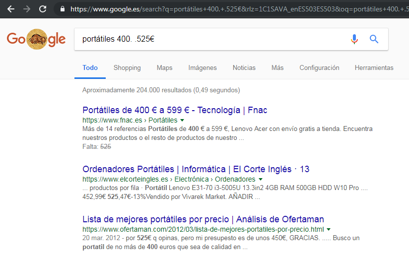Click the snippet mentioning 'Vivarek Market'
This screenshot has width=409, height=258.
(x=225, y=192)
